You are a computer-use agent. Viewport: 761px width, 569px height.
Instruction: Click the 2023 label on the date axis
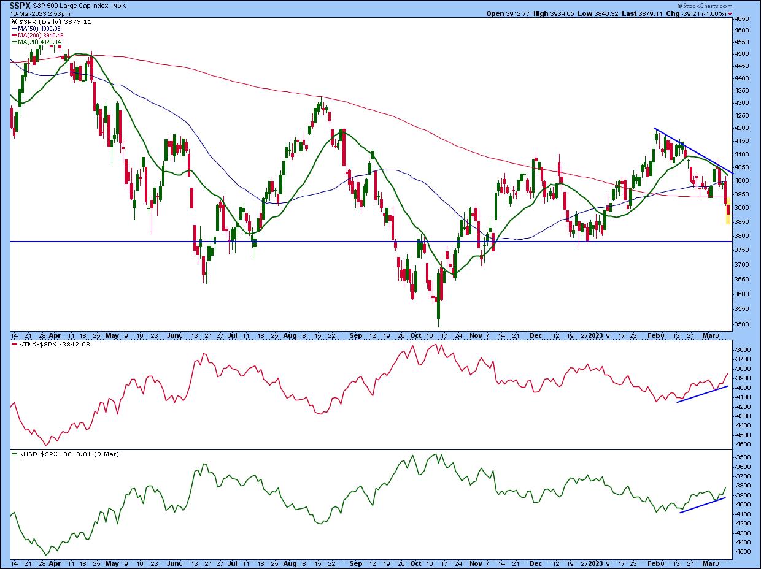point(596,335)
